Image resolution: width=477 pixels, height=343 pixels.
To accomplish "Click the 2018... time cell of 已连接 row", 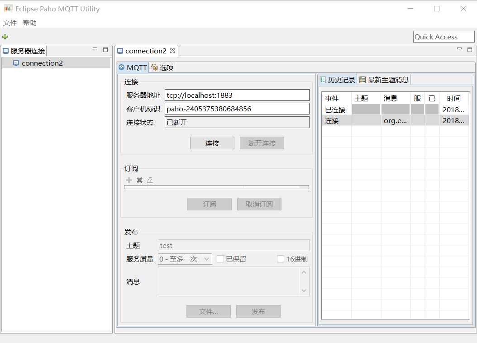I will point(454,110).
